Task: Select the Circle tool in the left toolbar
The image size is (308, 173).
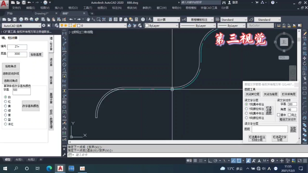Action: [63, 64]
